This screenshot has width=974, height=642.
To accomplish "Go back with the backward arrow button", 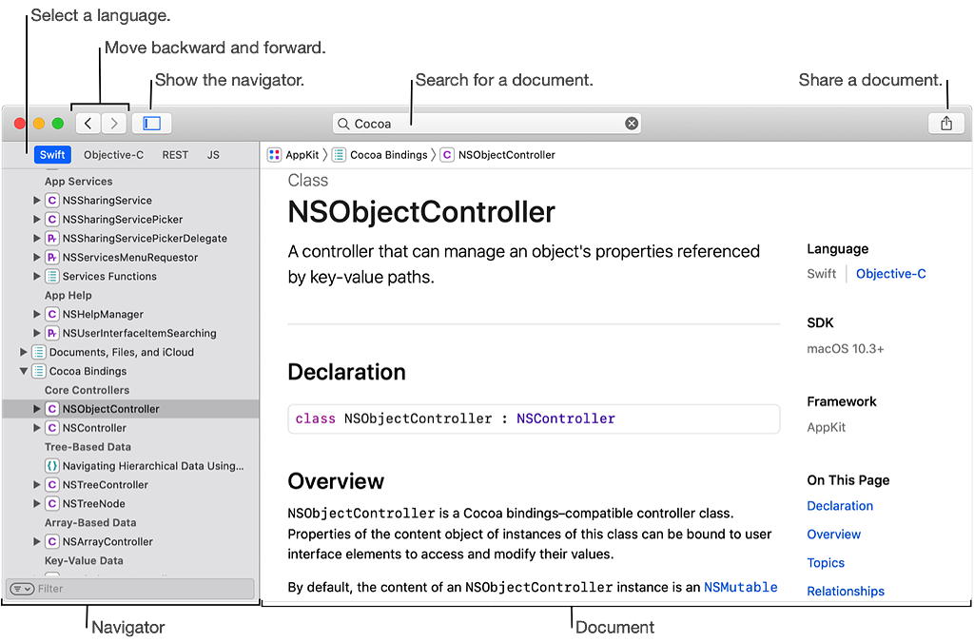I will (x=88, y=124).
